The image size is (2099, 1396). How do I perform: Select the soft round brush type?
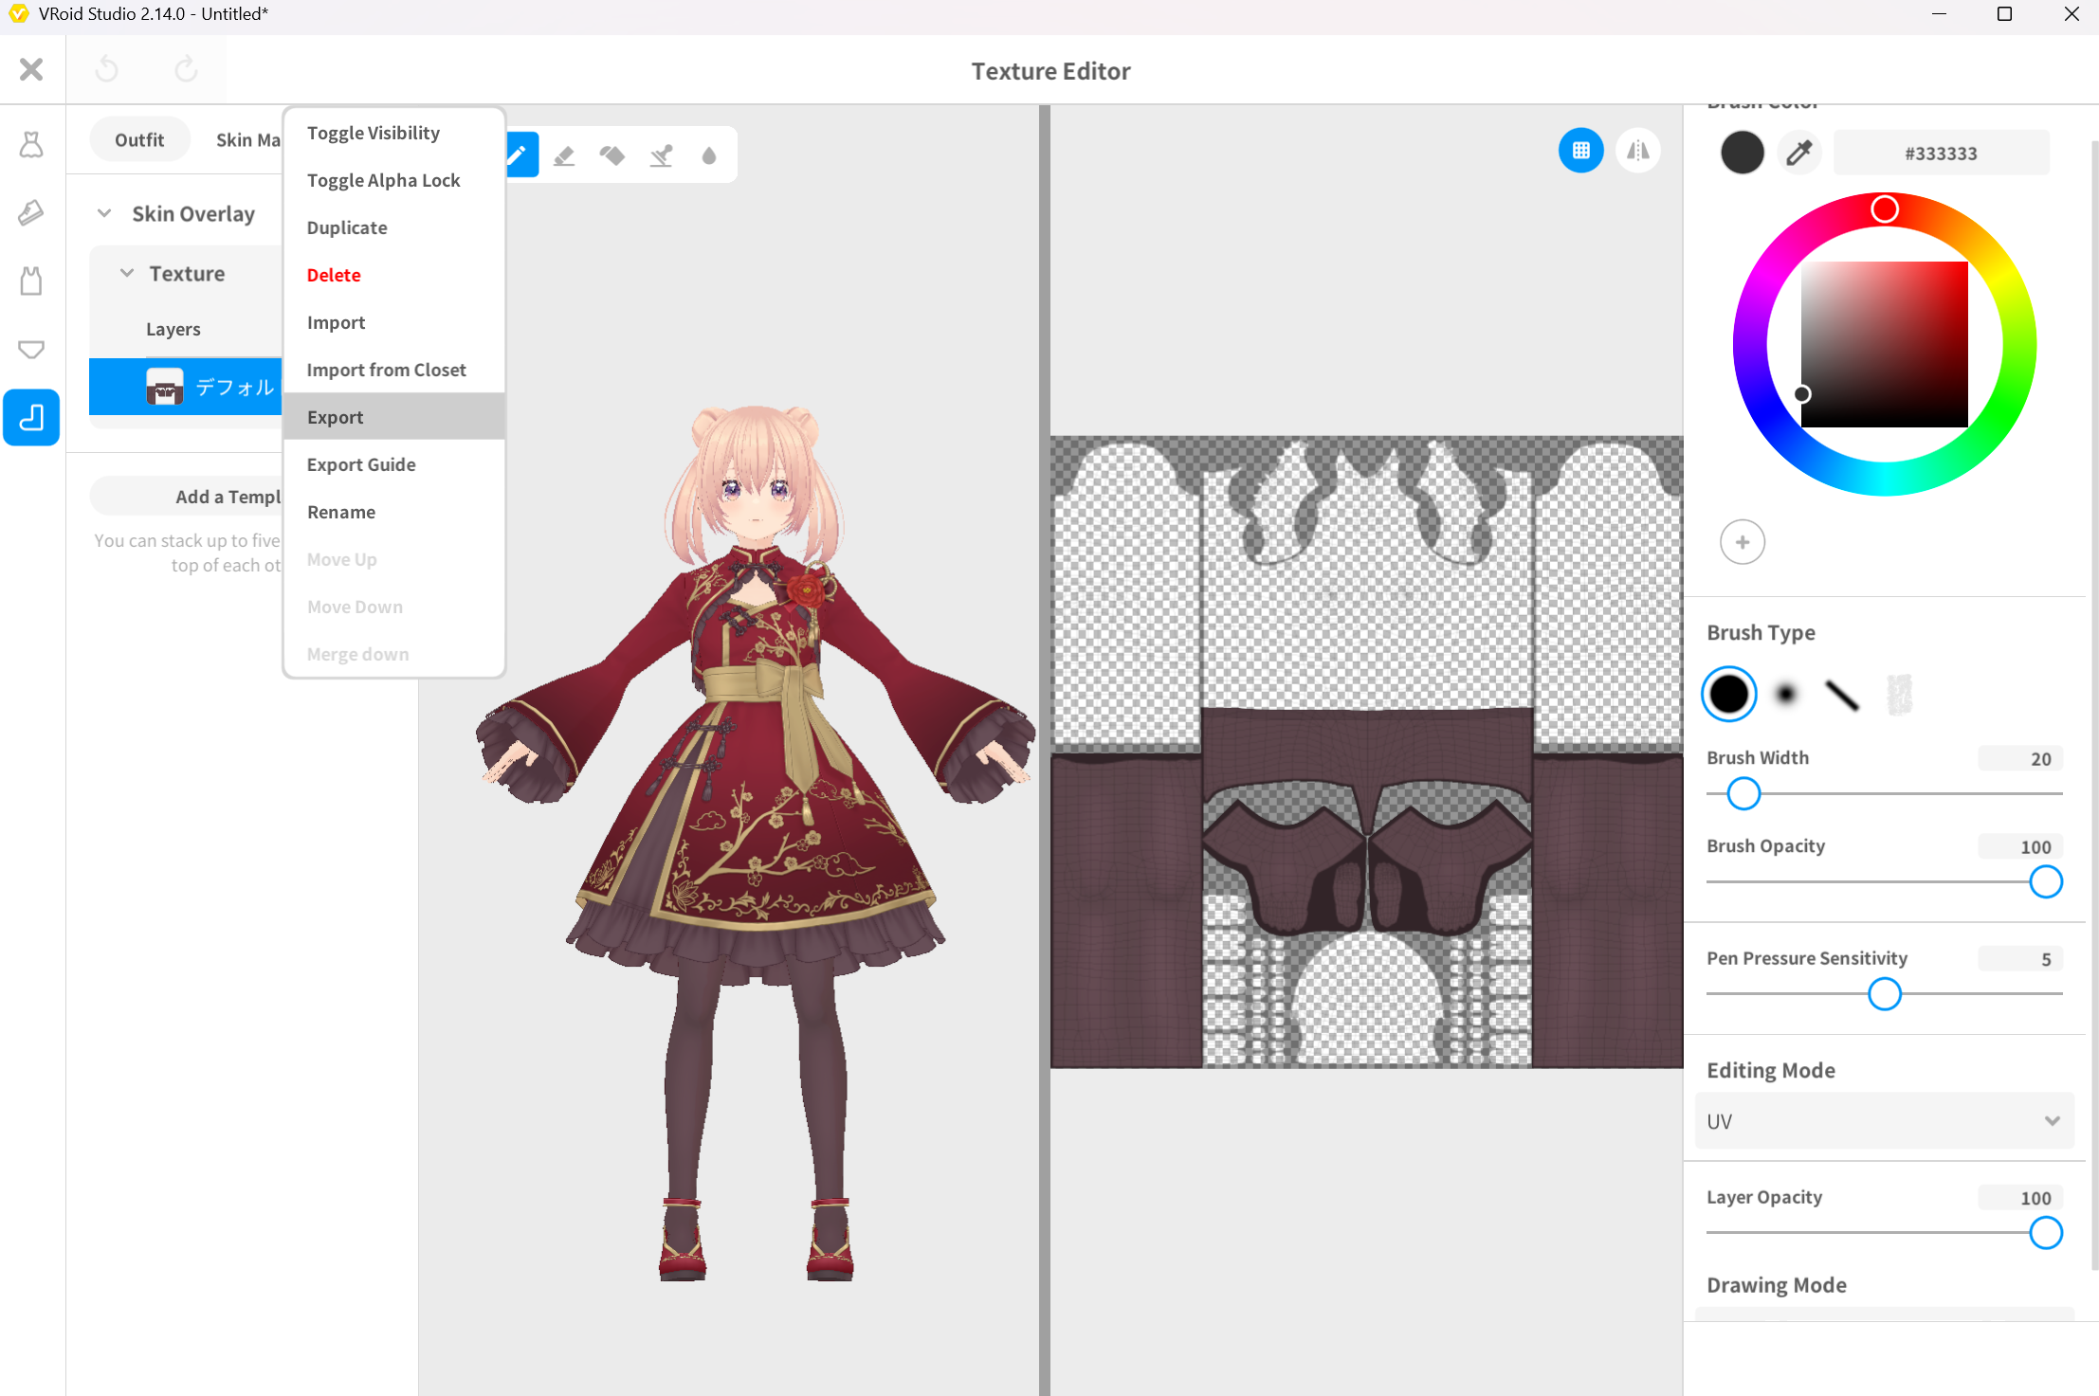coord(1786,695)
